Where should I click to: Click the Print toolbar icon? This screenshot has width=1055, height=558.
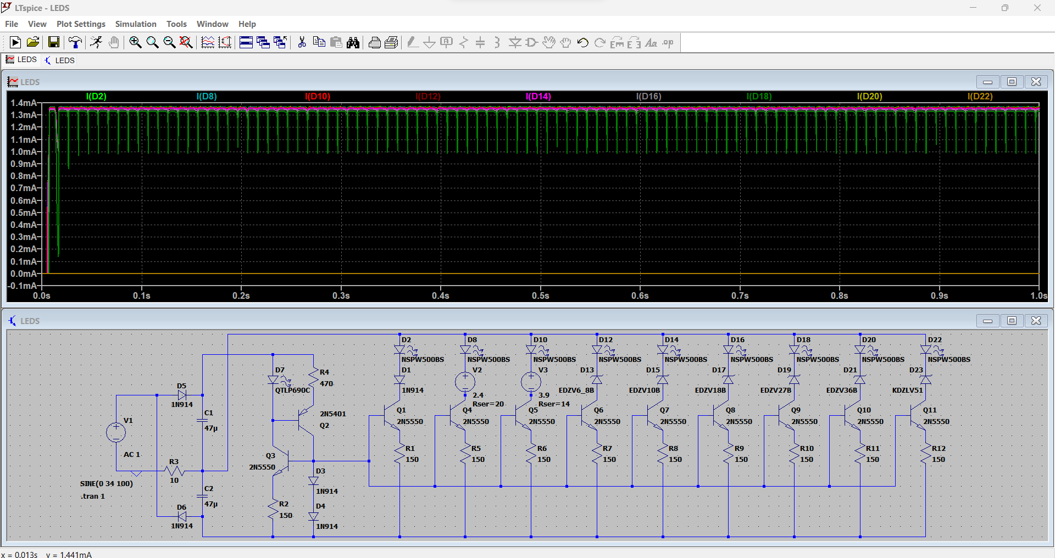coord(392,42)
